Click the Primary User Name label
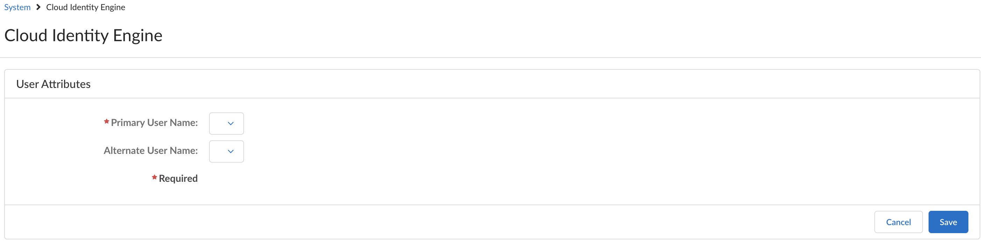 (154, 122)
